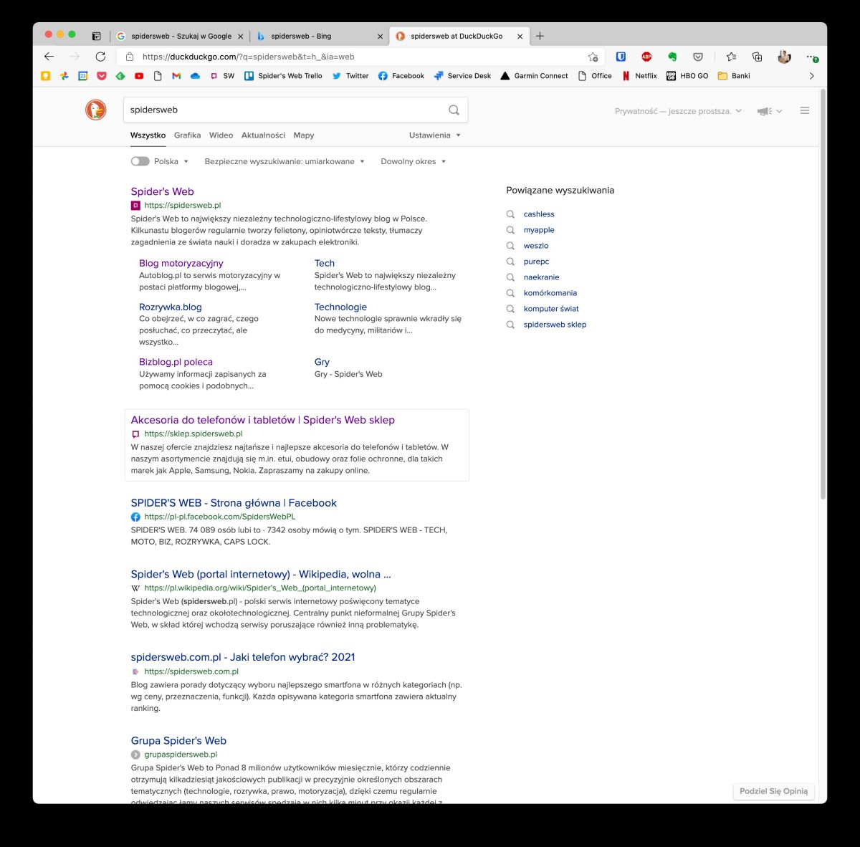
Task: Search related term spidersweb sklep
Action: tap(555, 325)
